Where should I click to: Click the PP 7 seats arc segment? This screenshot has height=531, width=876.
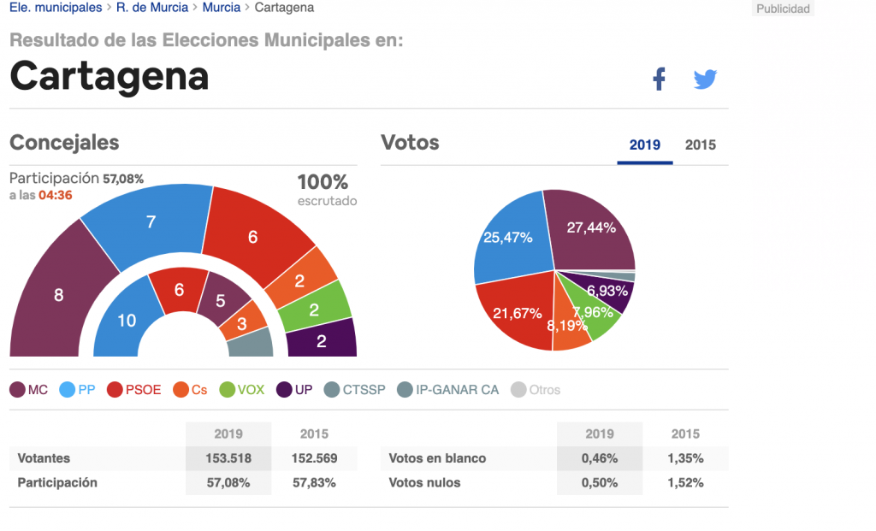(151, 222)
